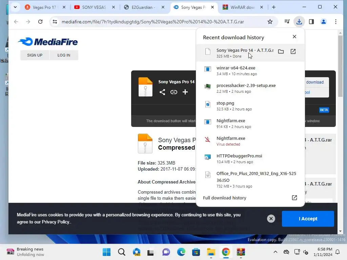Switch to the E2Guardian tab

144,7
